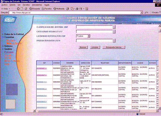Click the CHIP logo

[10, 20]
